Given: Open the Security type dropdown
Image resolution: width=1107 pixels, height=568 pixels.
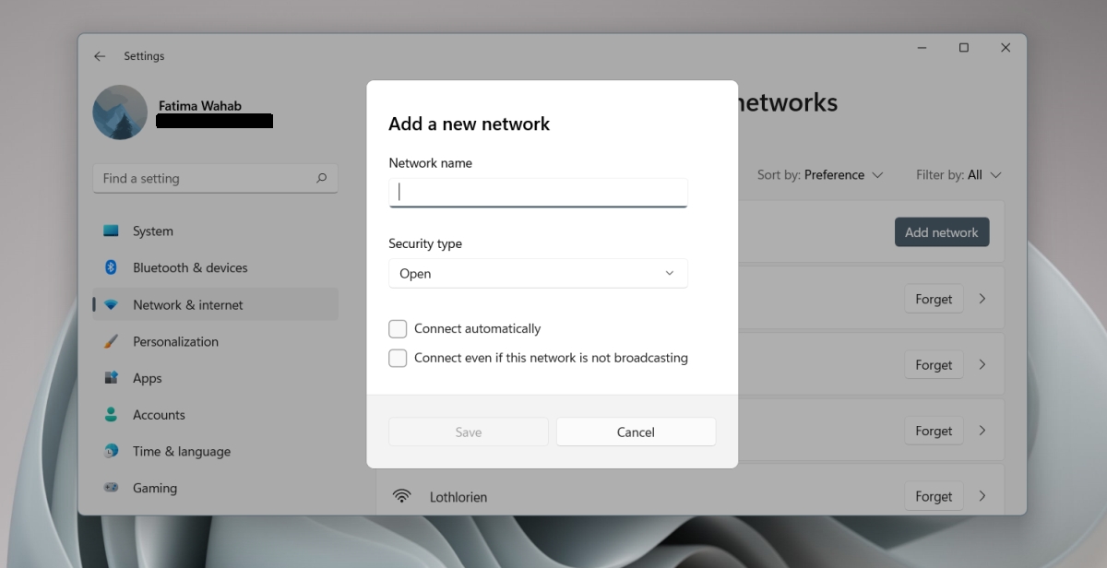Looking at the screenshot, I should (x=538, y=273).
